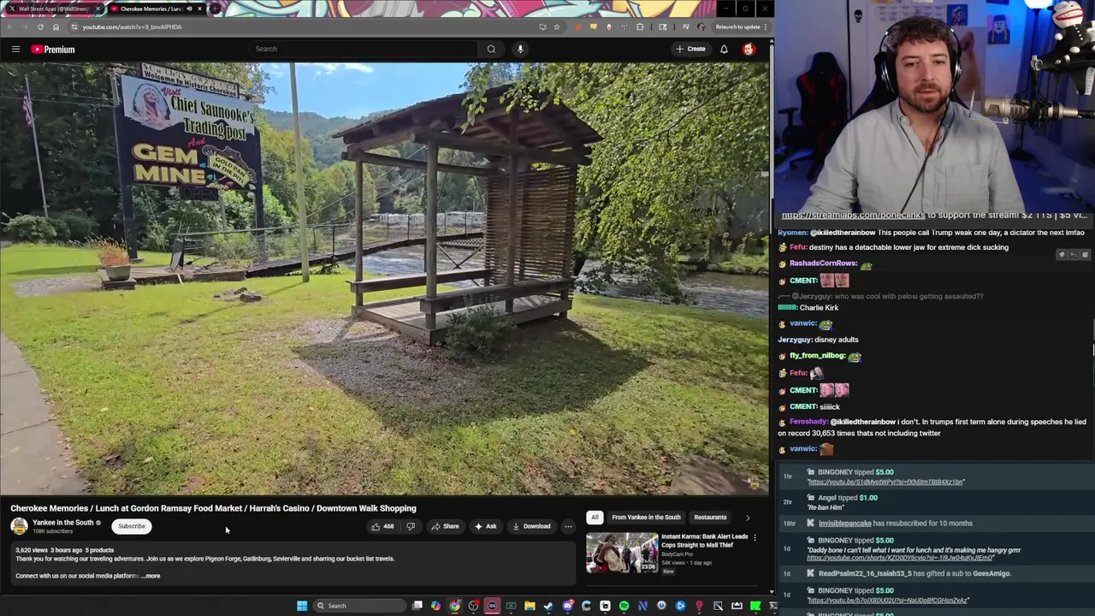
Task: Expand description with ...more
Action: tap(151, 576)
